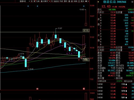Open the 更多 menu in toolbar
This screenshot has width=134, height=100.
[82, 1]
